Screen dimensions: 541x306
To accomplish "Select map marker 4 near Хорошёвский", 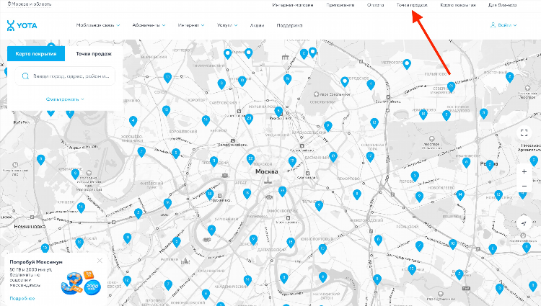I will (133, 121).
